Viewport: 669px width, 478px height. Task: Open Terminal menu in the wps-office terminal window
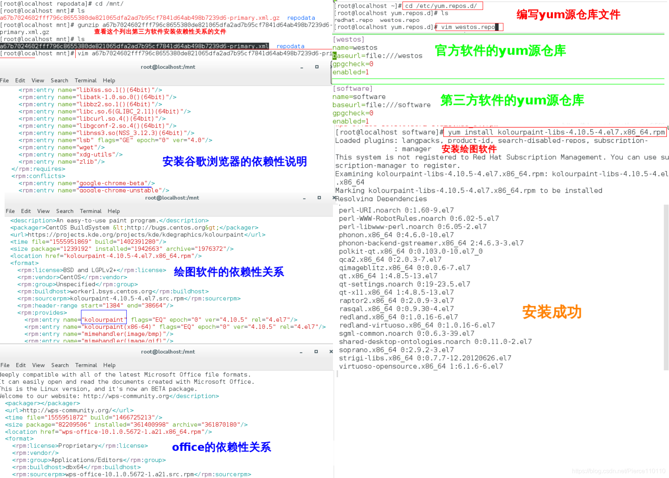(86, 365)
